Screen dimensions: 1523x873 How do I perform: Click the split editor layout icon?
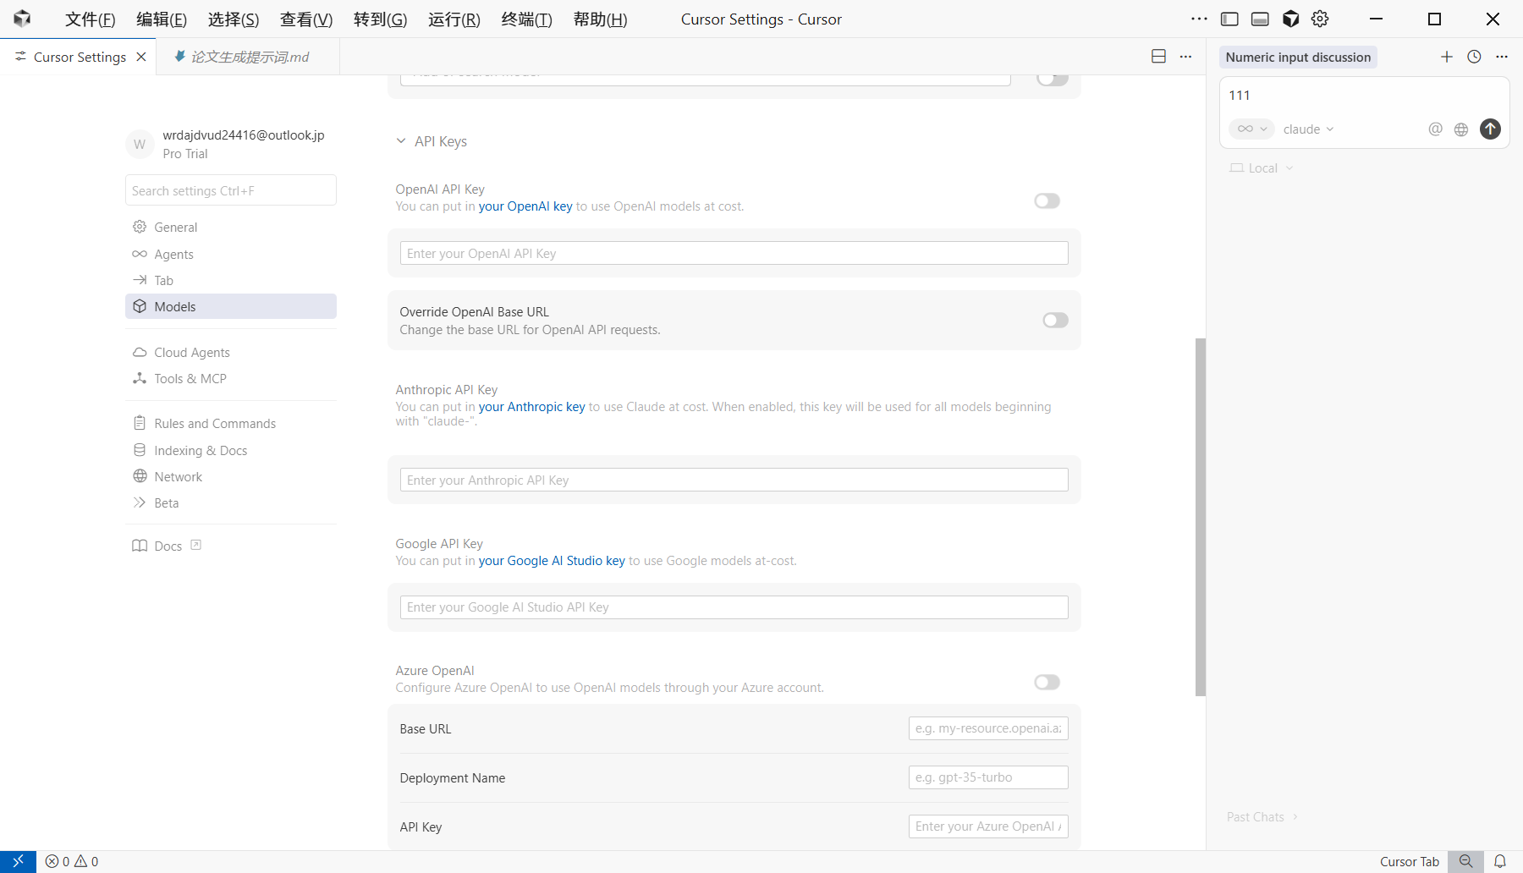pos(1158,57)
